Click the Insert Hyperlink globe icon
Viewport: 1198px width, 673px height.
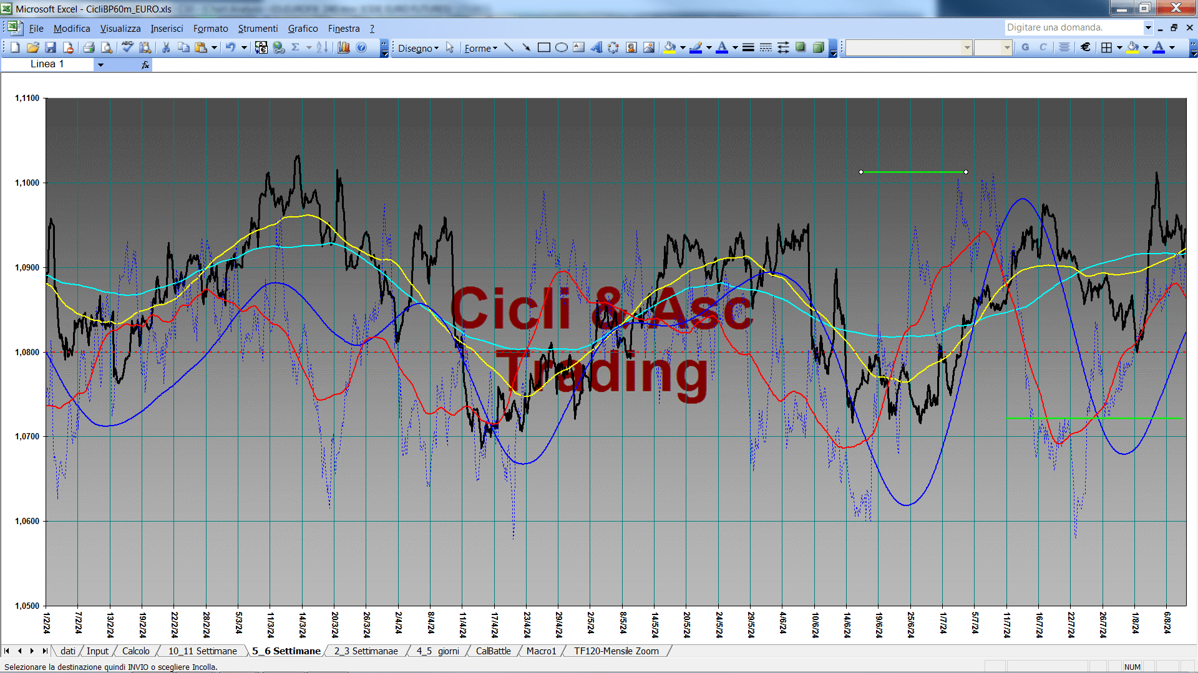[x=279, y=47]
